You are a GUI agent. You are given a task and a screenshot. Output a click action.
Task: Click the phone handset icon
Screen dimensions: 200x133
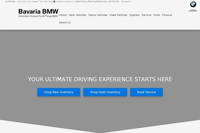pos(7,2)
